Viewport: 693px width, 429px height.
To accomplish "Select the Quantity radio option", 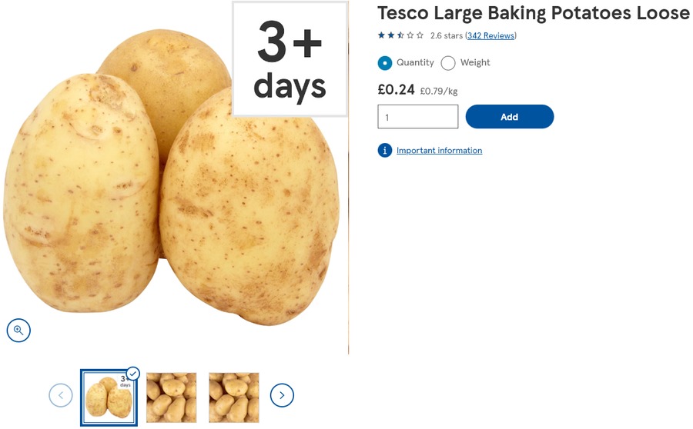I will [385, 63].
